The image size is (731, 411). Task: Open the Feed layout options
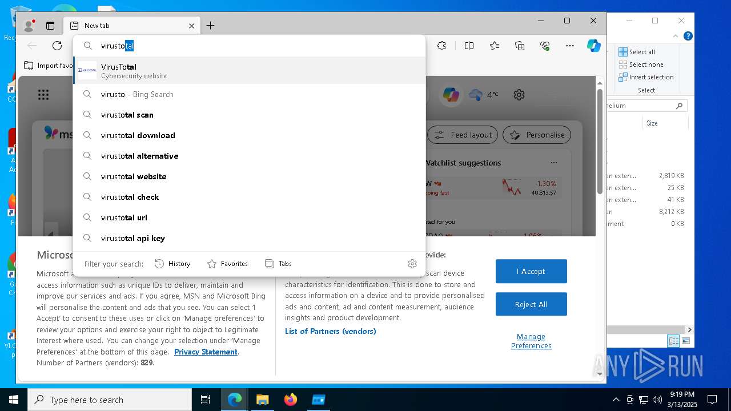463,135
